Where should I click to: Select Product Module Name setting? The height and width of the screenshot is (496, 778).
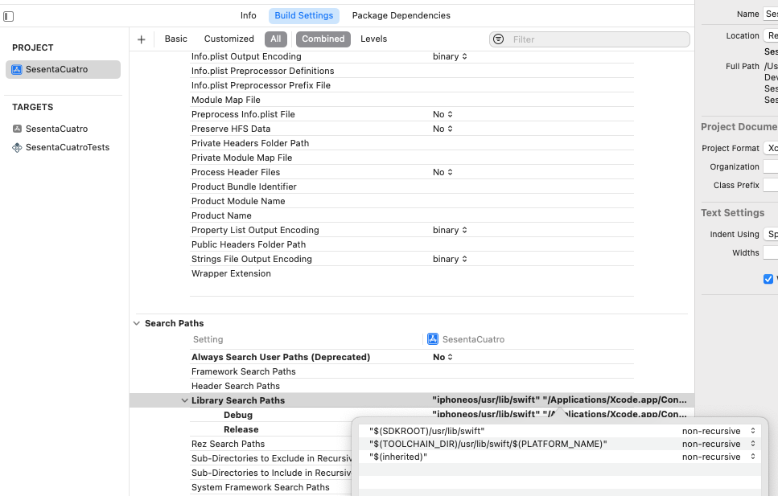411,201
